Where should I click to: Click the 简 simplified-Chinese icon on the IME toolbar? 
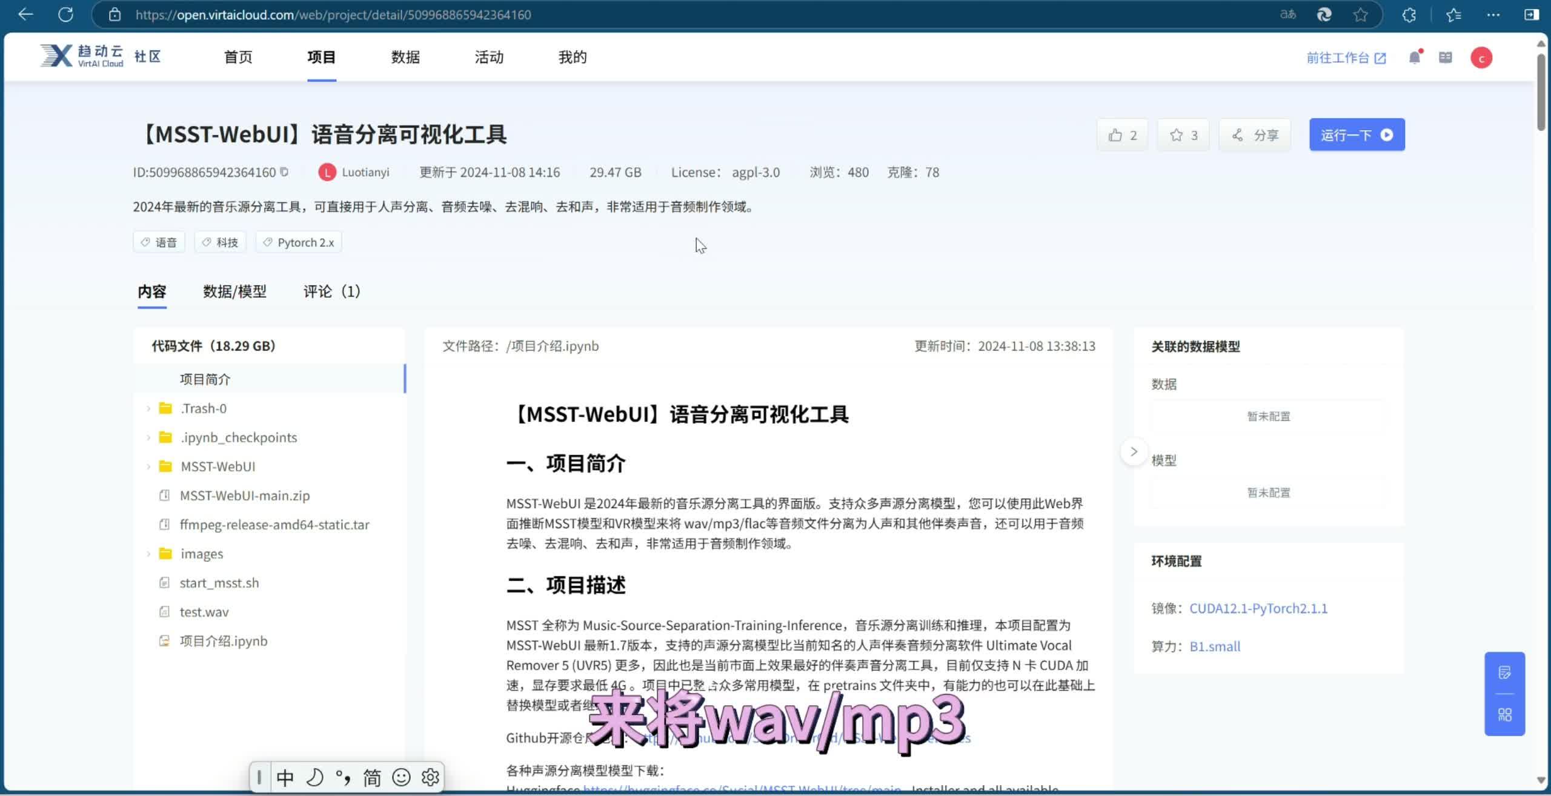click(371, 777)
